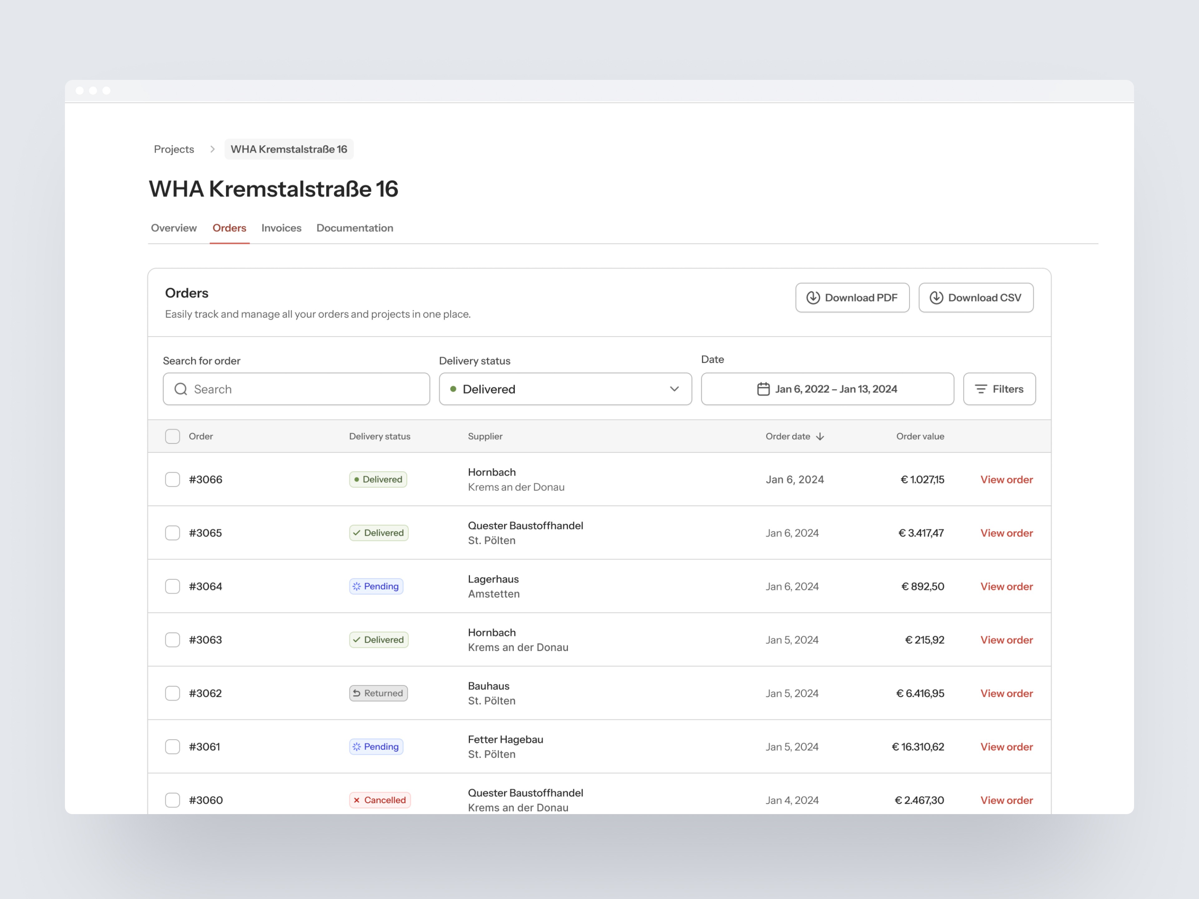Viewport: 1199px width, 899px height.
Task: Select checkbox for order #3062
Action: pos(172,693)
